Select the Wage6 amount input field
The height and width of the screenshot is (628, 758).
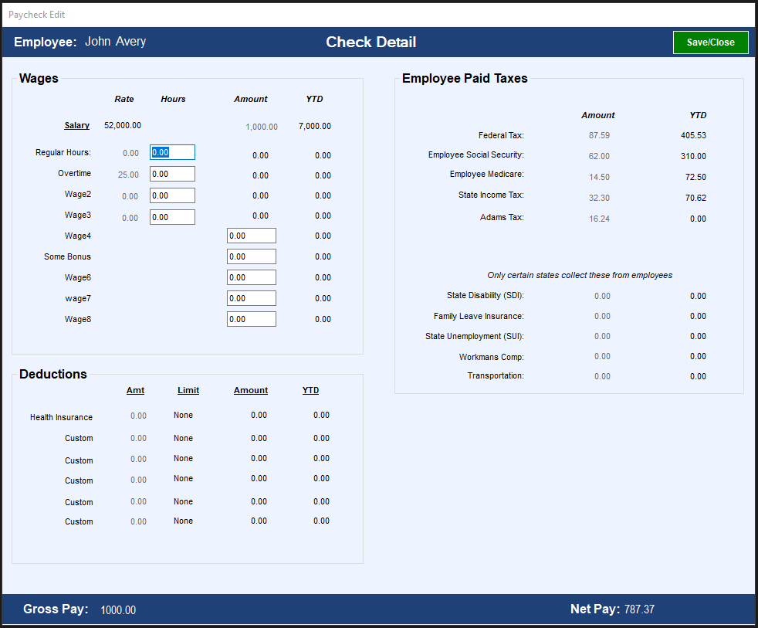pos(252,277)
